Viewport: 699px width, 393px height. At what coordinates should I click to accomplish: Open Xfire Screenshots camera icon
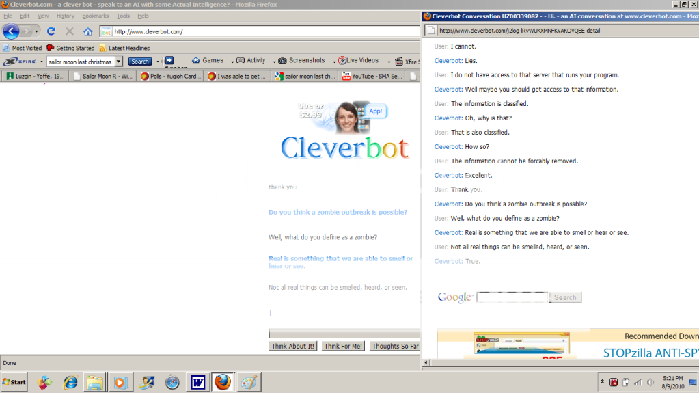(282, 60)
